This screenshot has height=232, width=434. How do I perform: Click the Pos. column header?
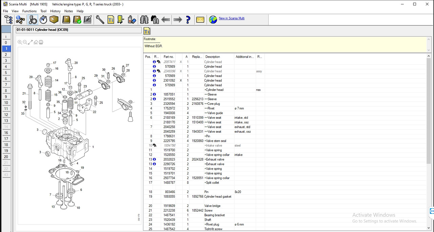(x=148, y=57)
